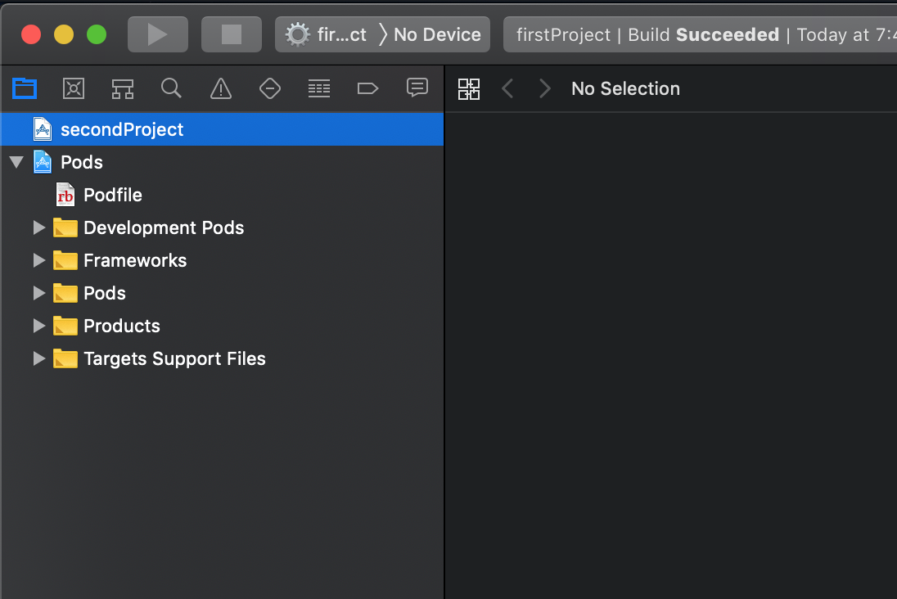Open the Project navigator folder icon
Viewport: 897px width, 599px height.
click(25, 88)
